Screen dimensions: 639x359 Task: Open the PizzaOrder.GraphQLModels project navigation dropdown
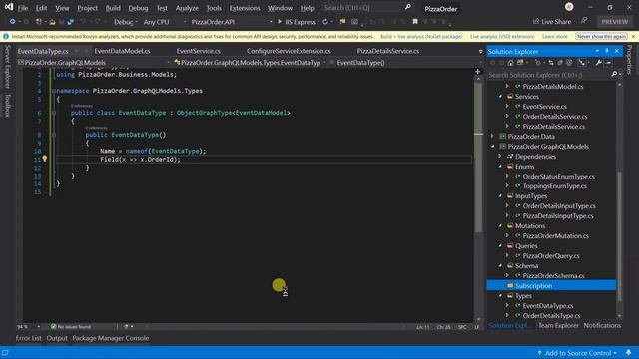[93, 62]
